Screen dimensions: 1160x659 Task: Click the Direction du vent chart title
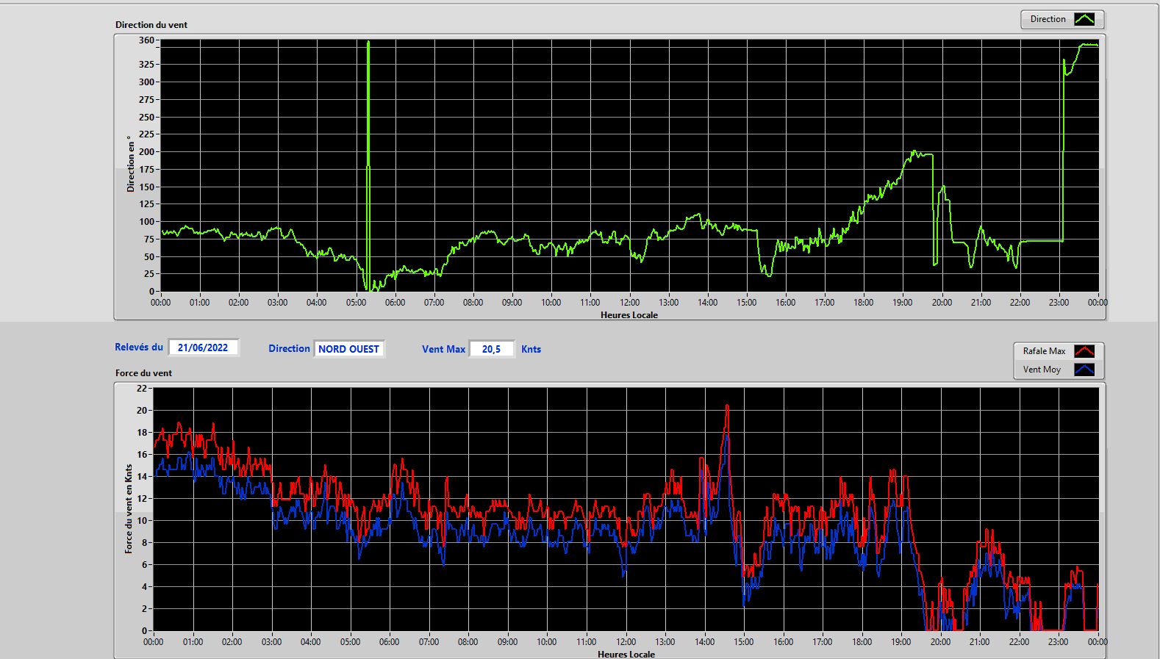coord(151,25)
